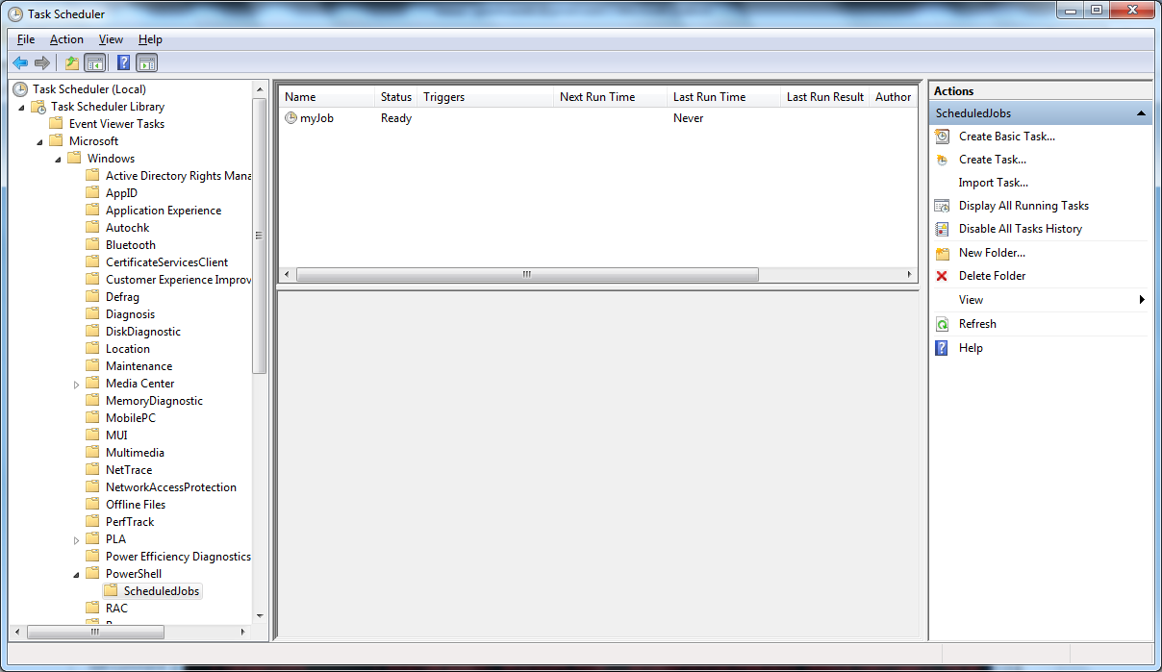The width and height of the screenshot is (1162, 672).
Task: Open the Help menu in menu bar
Action: (150, 39)
